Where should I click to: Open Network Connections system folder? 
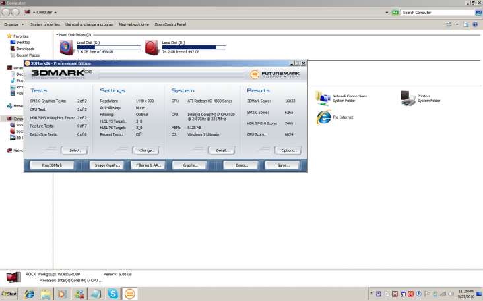click(323, 98)
